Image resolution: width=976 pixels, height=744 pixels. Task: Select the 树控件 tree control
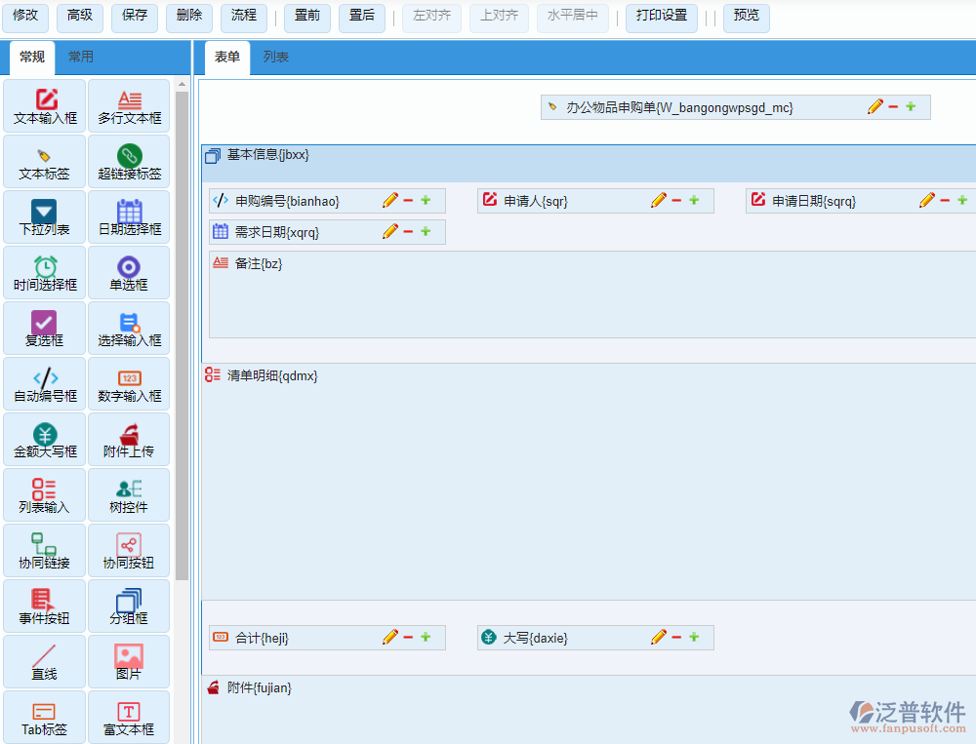129,496
